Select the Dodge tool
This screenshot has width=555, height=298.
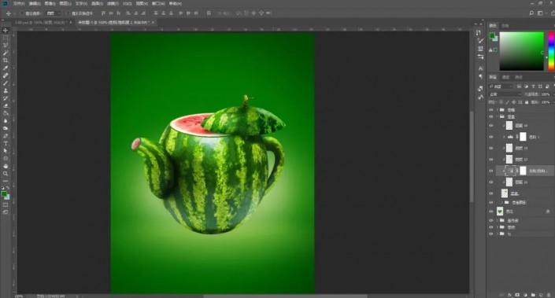coord(6,128)
